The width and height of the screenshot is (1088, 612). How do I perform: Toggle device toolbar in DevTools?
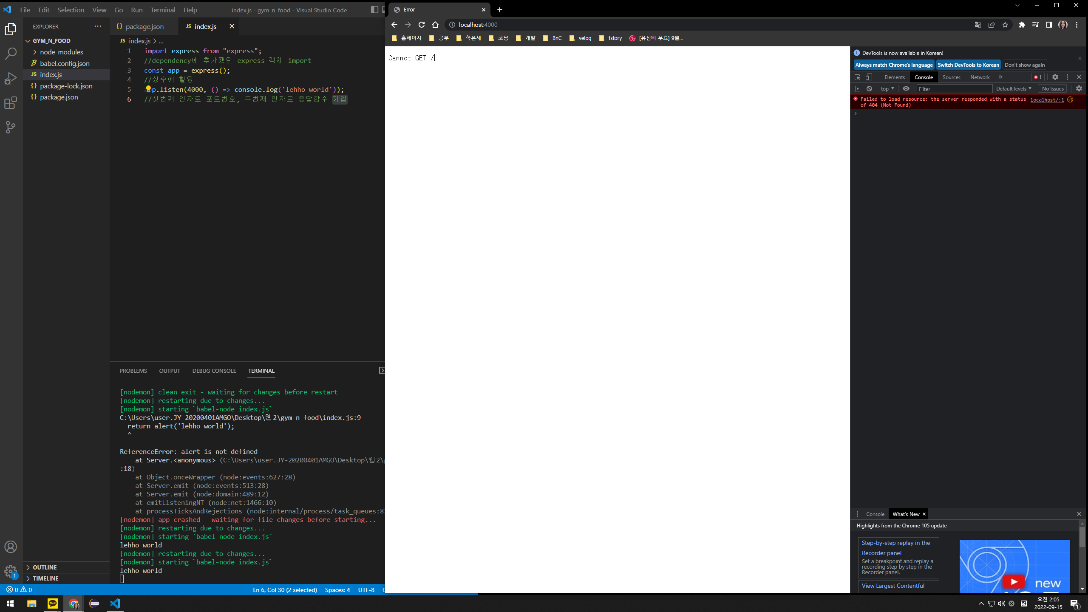pos(869,77)
